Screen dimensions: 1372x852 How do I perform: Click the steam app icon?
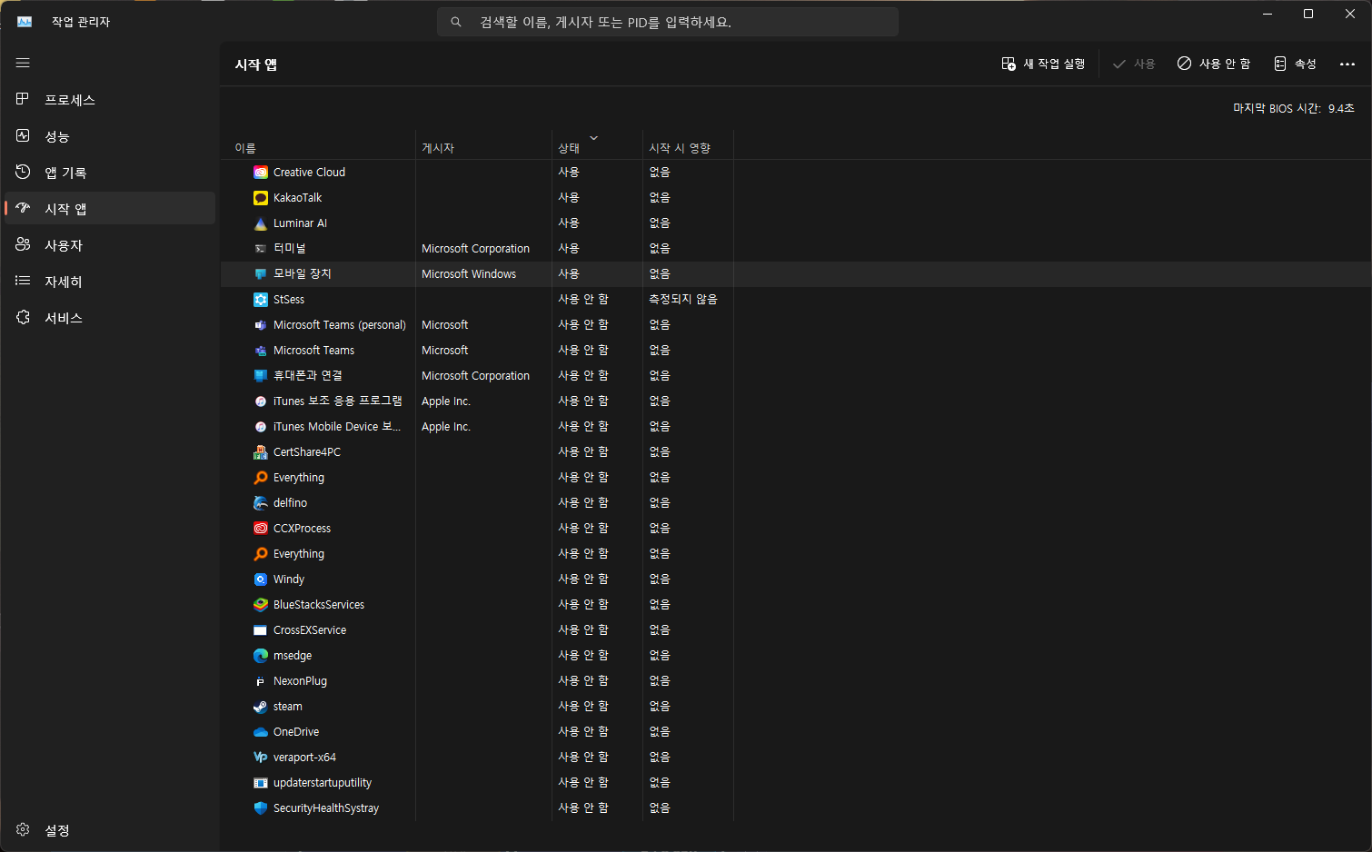pos(261,707)
